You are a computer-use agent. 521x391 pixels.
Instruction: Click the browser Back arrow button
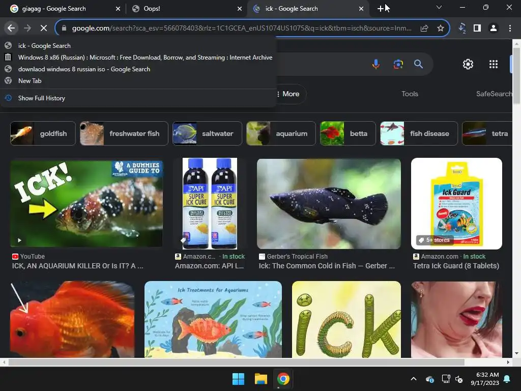click(11, 29)
